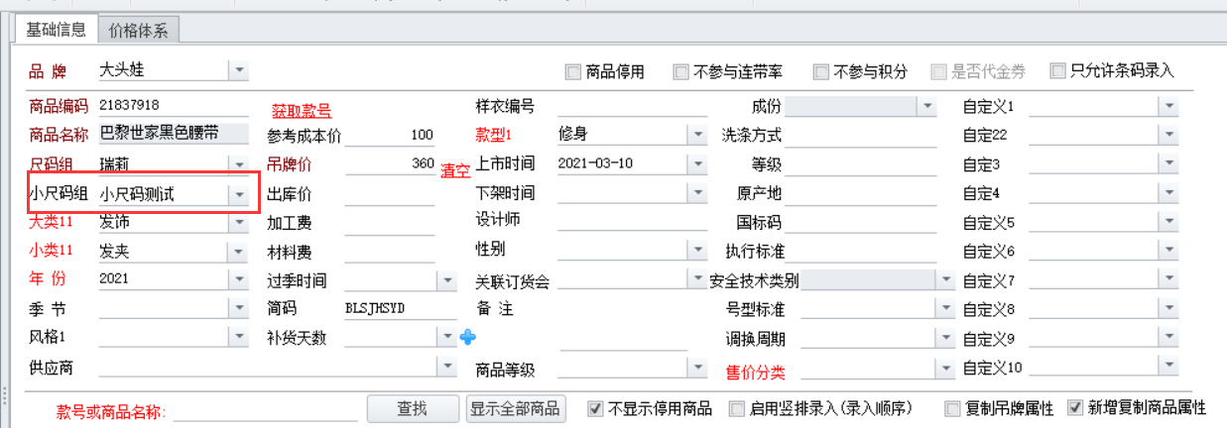Screen dimensions: 1227x428
Task: Tick the 不参与连带率 checkbox
Action: pos(681,71)
